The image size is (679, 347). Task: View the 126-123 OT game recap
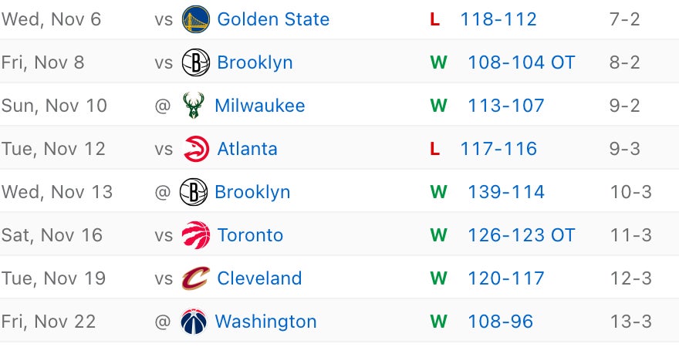coord(521,235)
